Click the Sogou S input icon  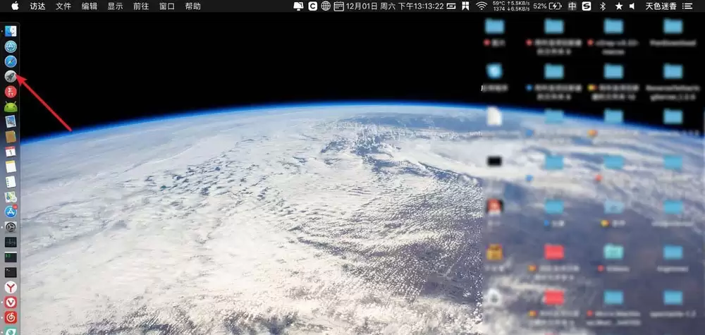[x=587, y=6]
